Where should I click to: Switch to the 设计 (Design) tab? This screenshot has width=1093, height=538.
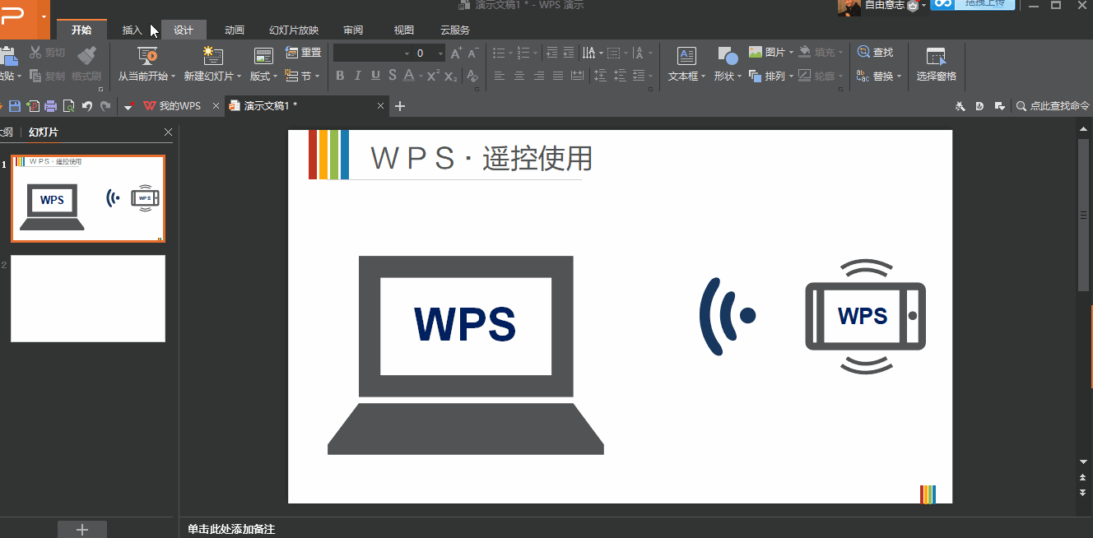(x=184, y=30)
